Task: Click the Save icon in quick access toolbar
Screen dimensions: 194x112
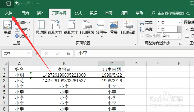Action: 8,4
